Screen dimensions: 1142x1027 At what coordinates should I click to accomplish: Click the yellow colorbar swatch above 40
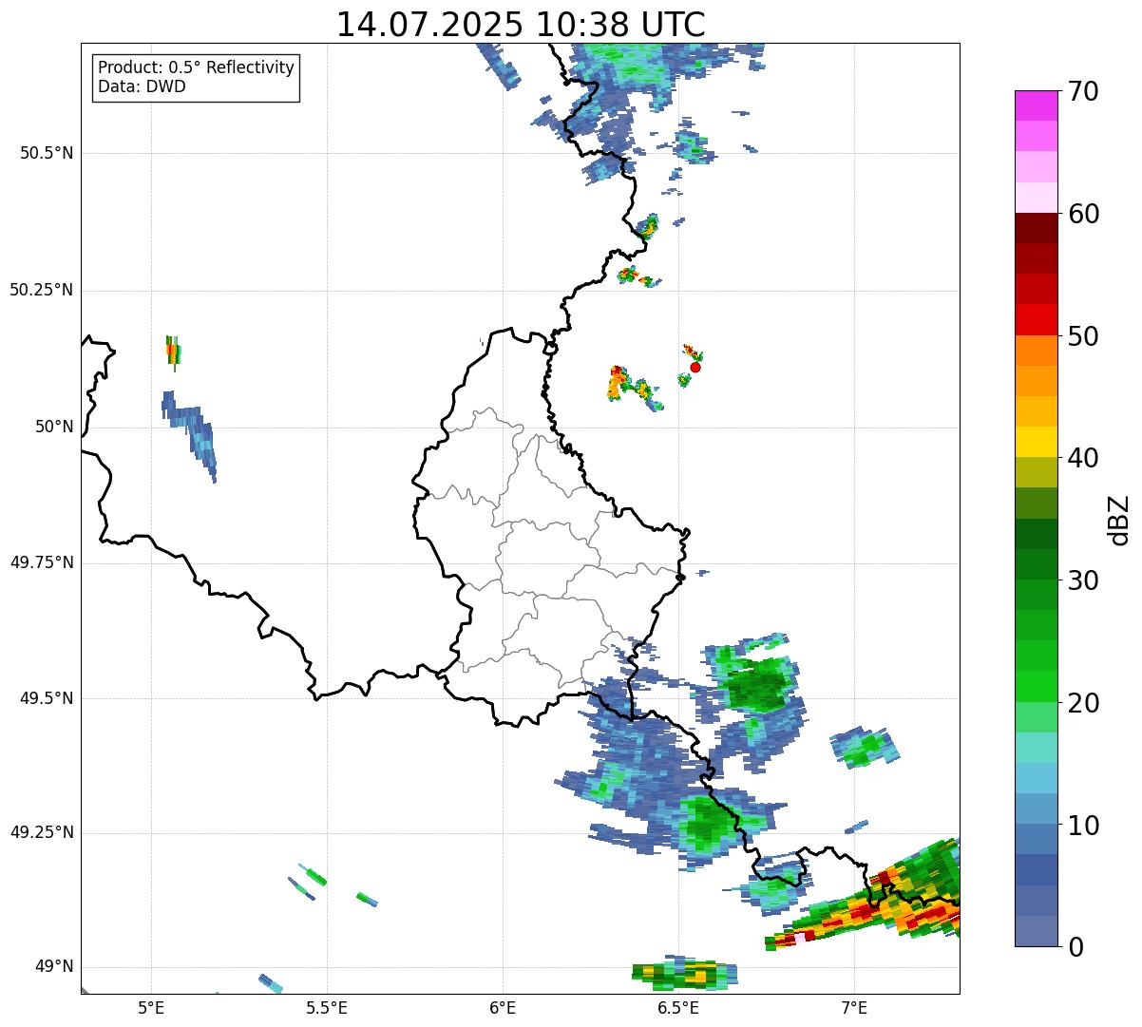pos(1036,442)
